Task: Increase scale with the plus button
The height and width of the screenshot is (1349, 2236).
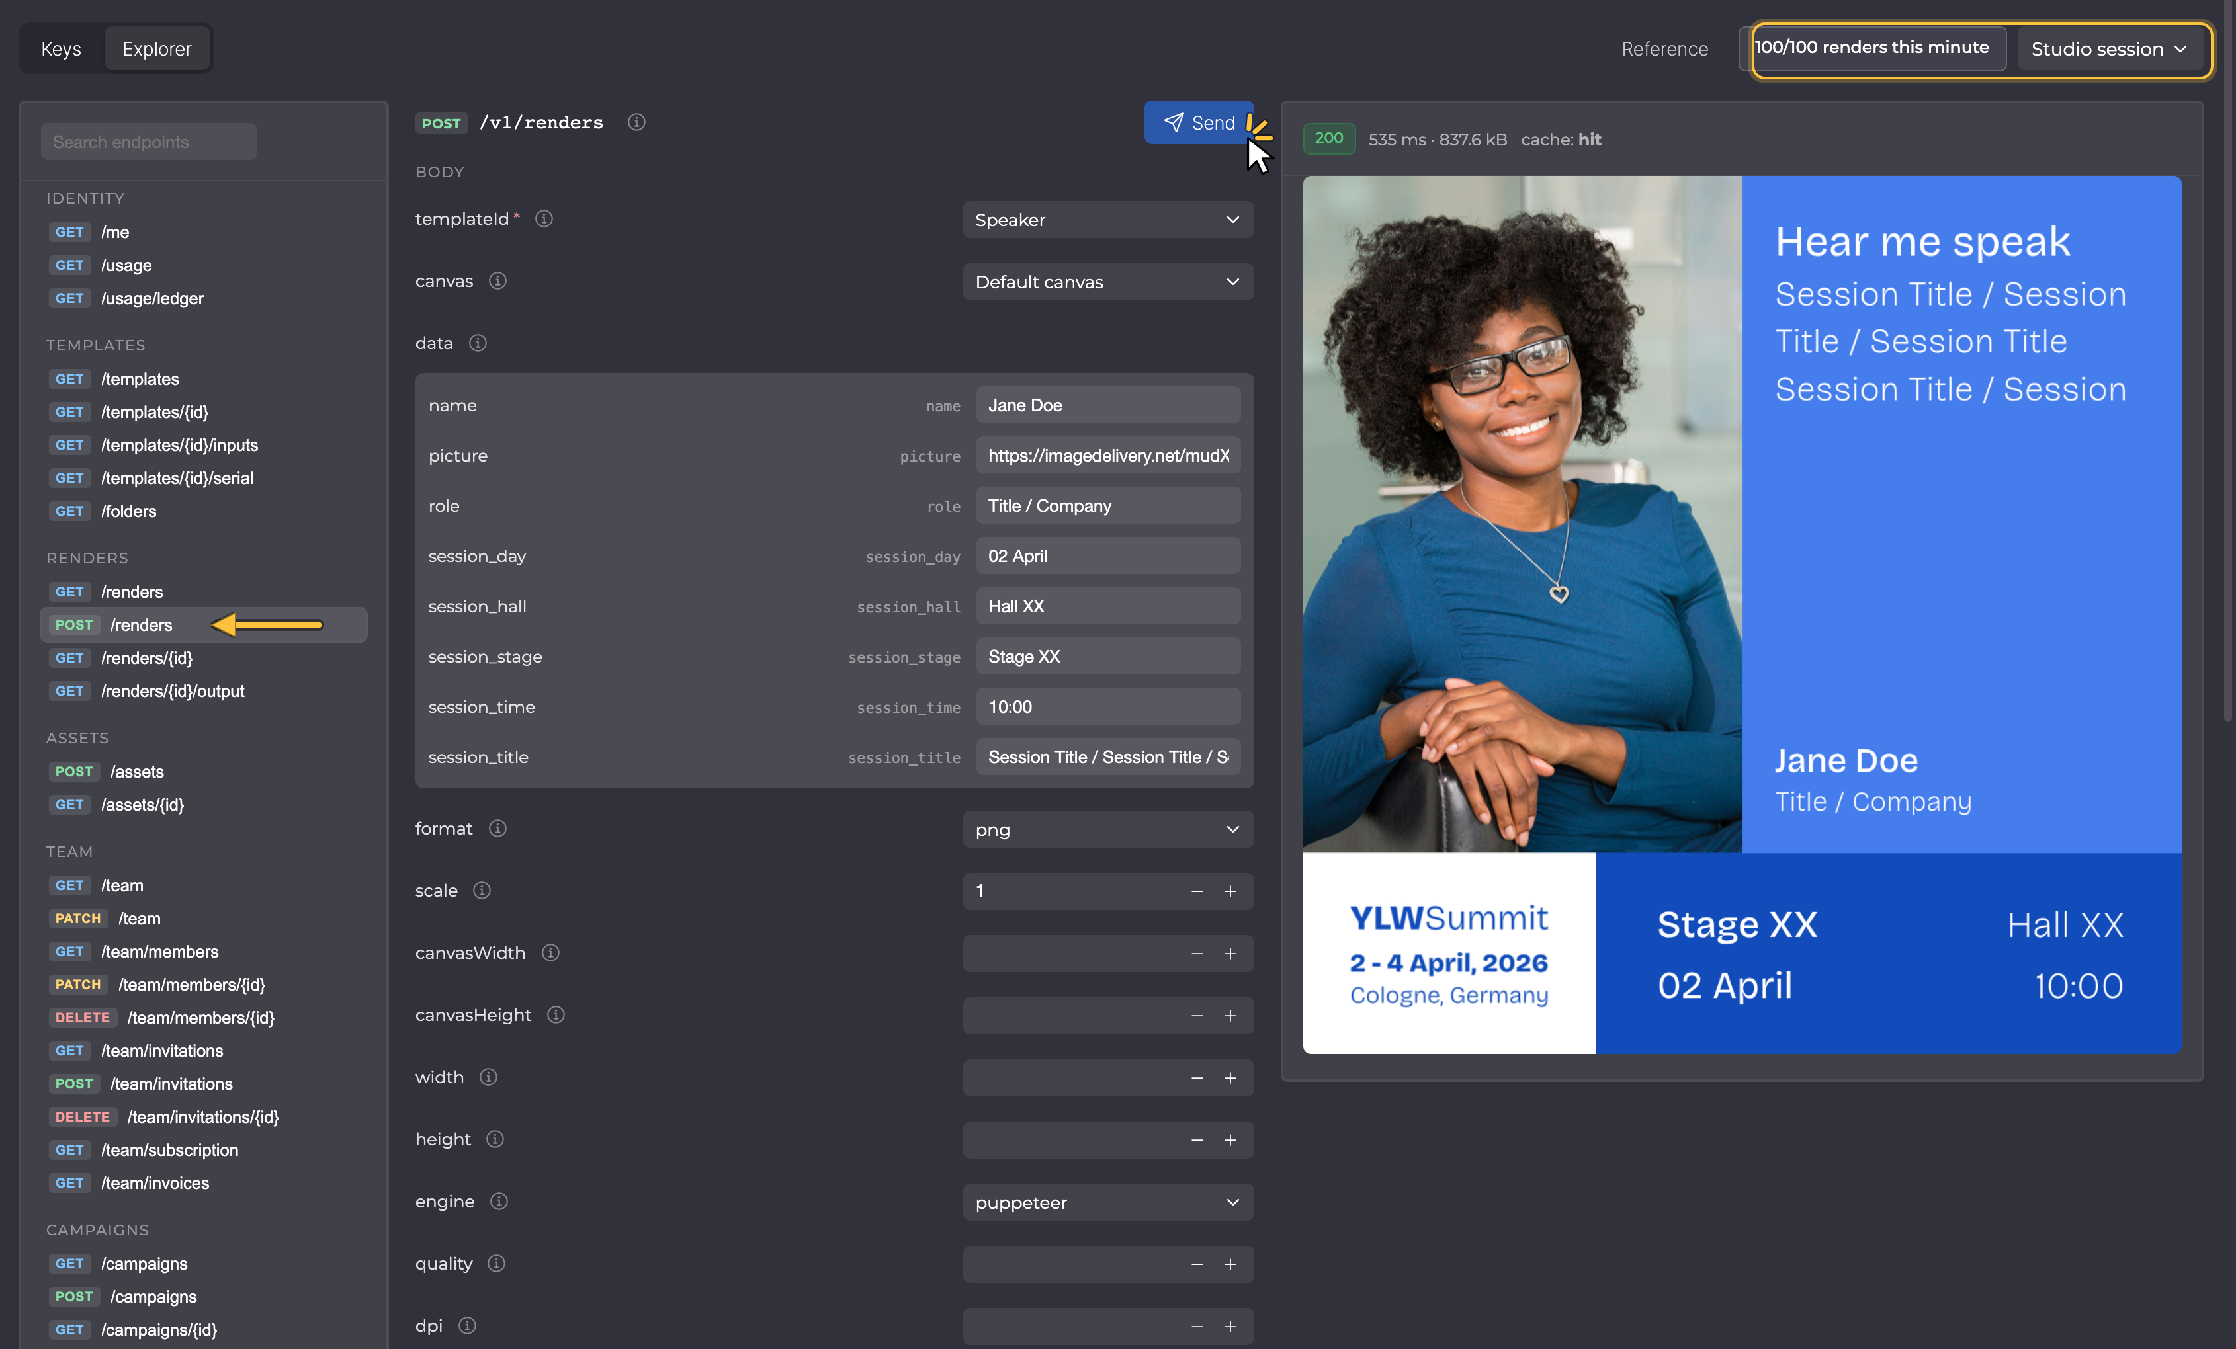Action: click(x=1230, y=892)
